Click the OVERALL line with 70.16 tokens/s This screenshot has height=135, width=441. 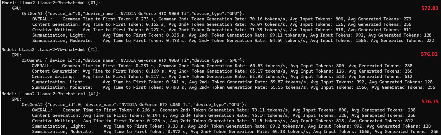point(222,19)
